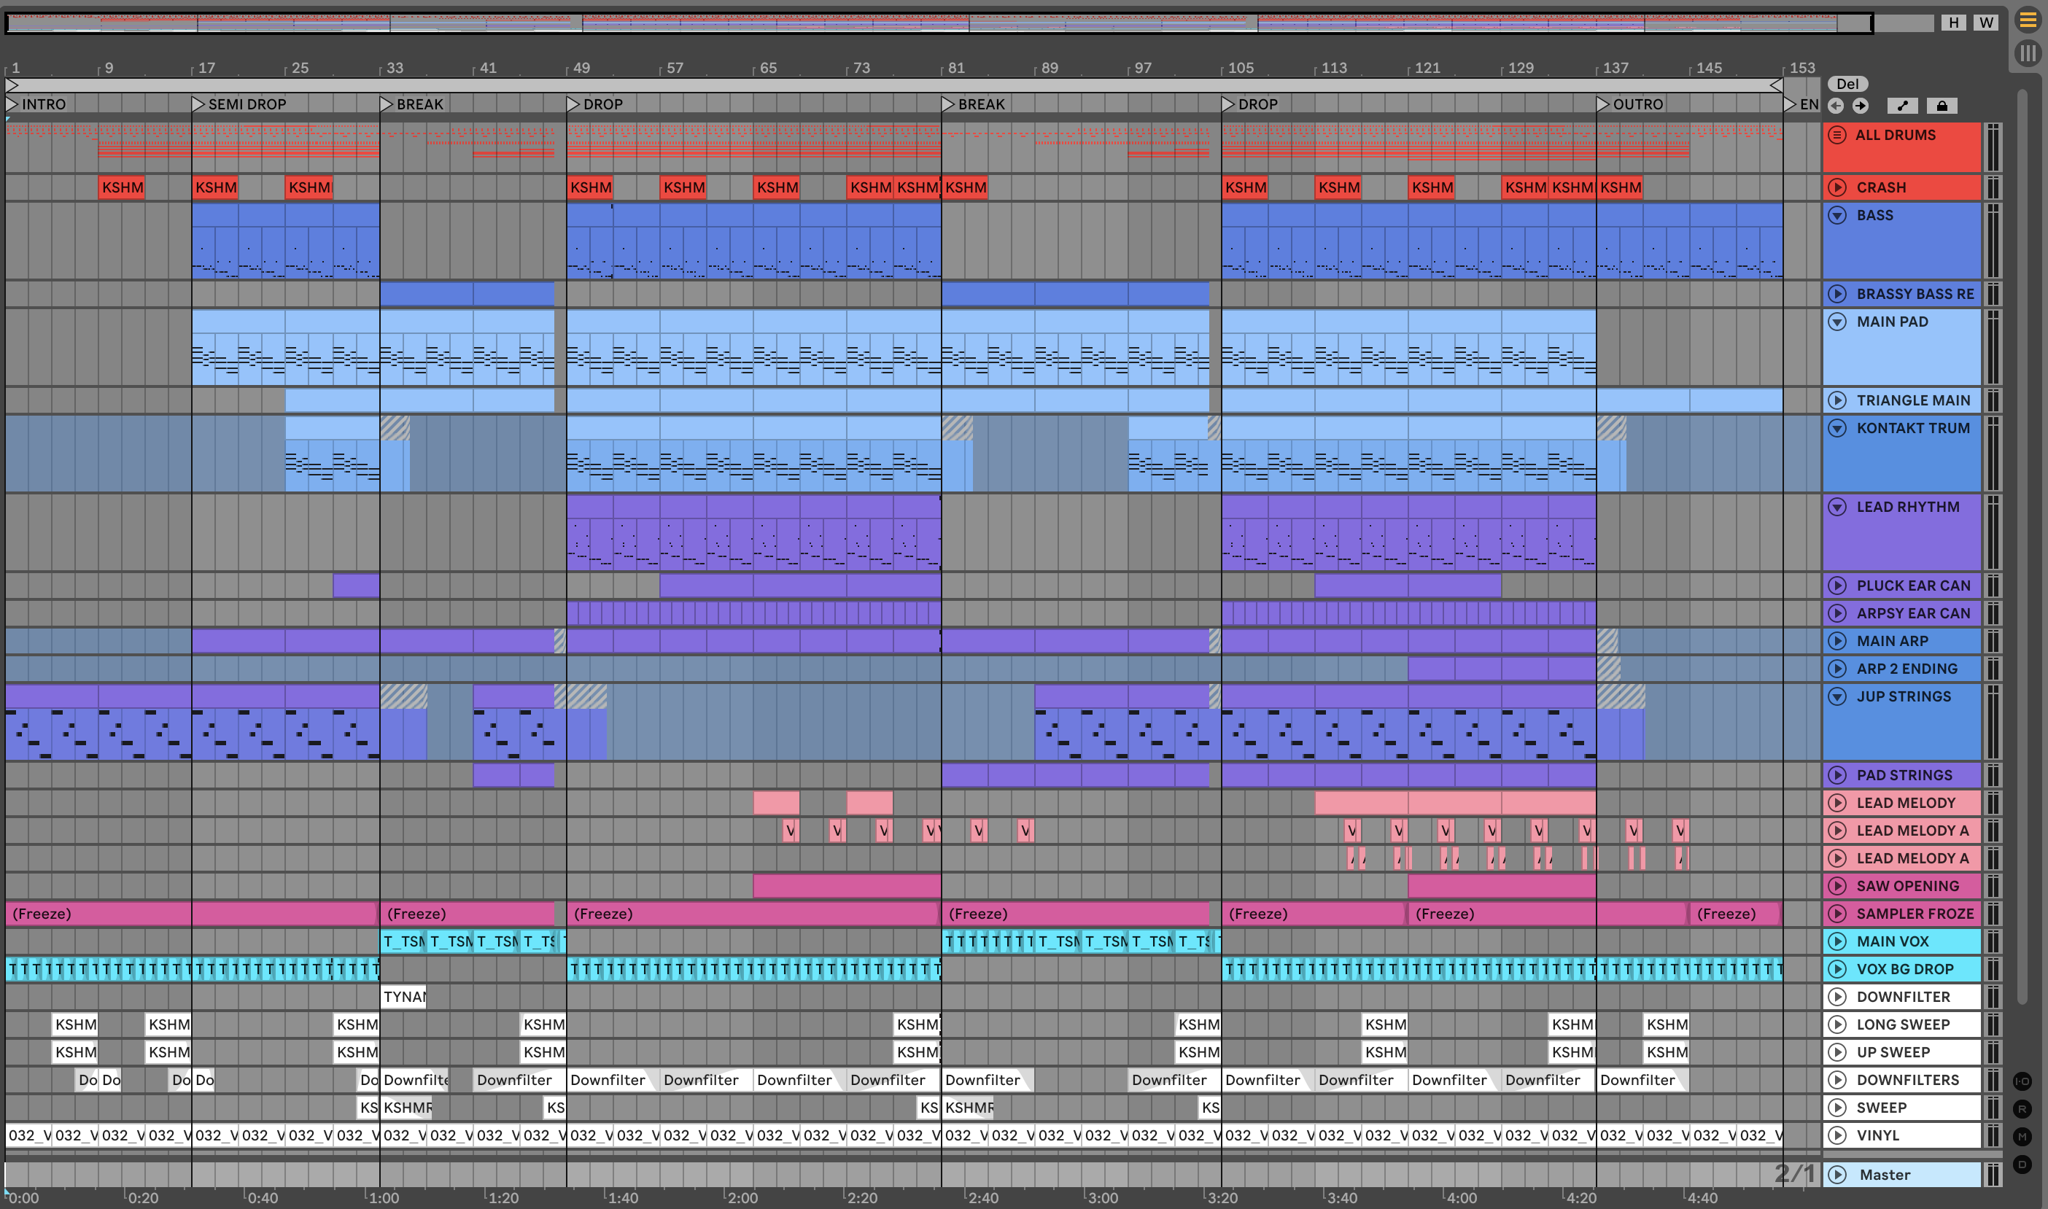Click the lock envelopes icon
Screen dimensions: 2048x1209
(x=1942, y=106)
